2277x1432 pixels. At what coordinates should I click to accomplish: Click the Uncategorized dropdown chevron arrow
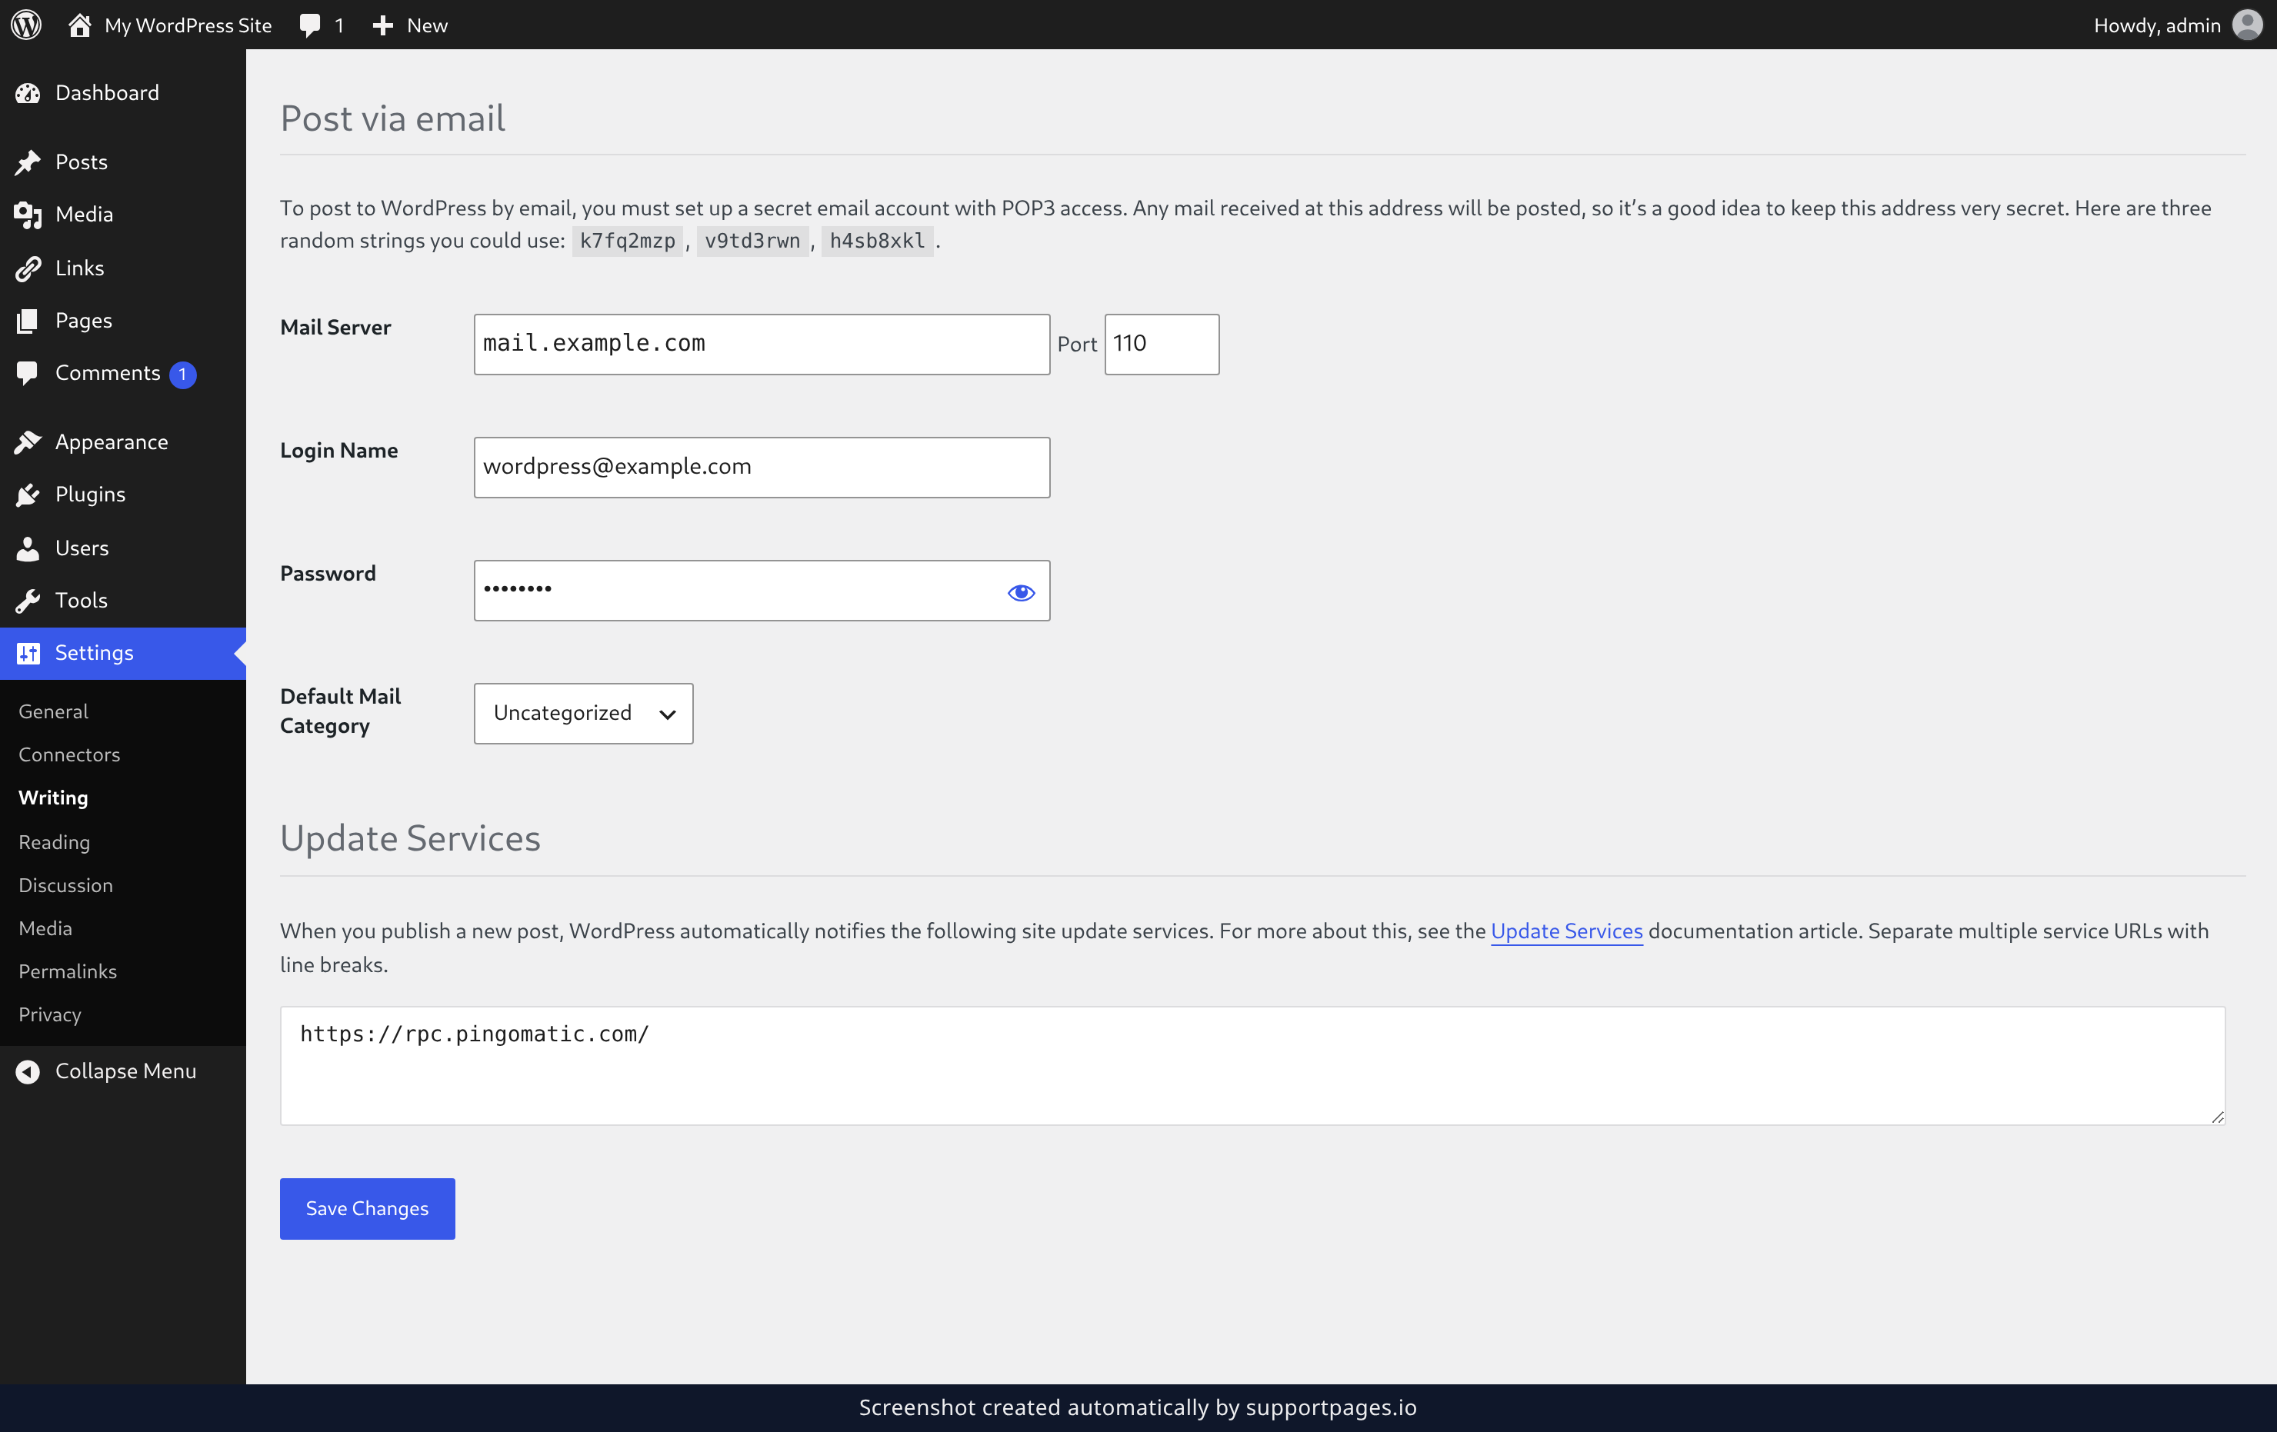(x=668, y=714)
